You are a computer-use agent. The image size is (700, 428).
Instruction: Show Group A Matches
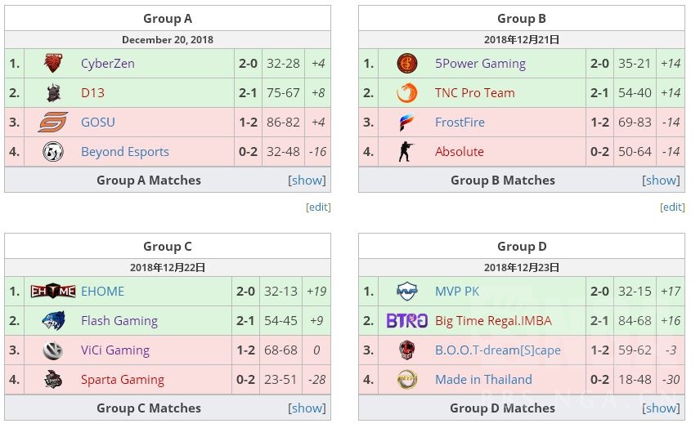coord(307,181)
